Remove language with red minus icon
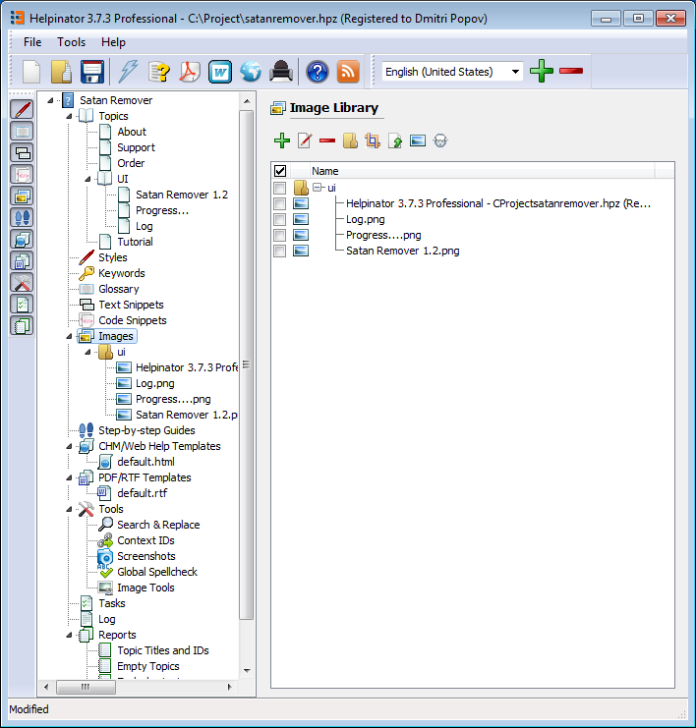Viewport: 696px width, 728px height. (571, 71)
